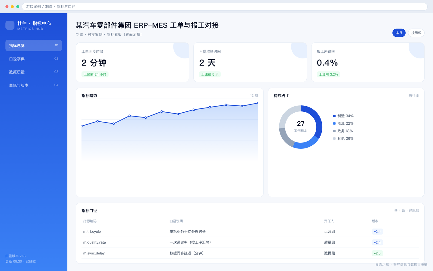Click the 12 期 label on the trend chart
433x271 pixels.
tap(254, 95)
